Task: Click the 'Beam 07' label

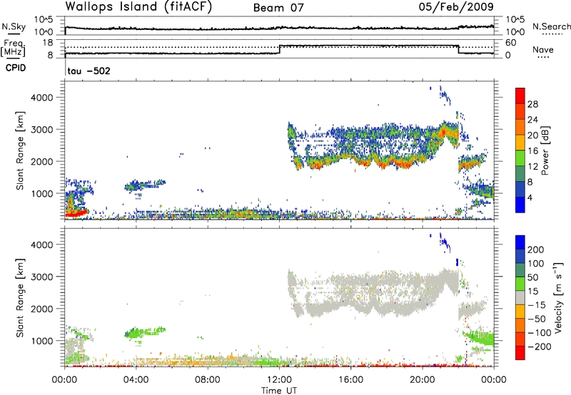Action: coord(278,8)
